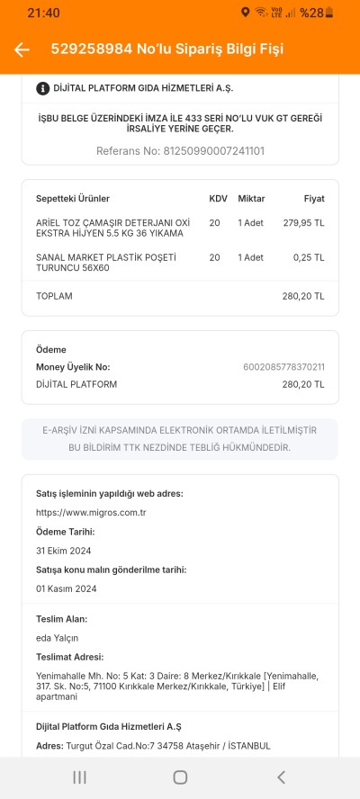Tap the Android back navigation chevron
360x799 pixels.
tap(281, 777)
